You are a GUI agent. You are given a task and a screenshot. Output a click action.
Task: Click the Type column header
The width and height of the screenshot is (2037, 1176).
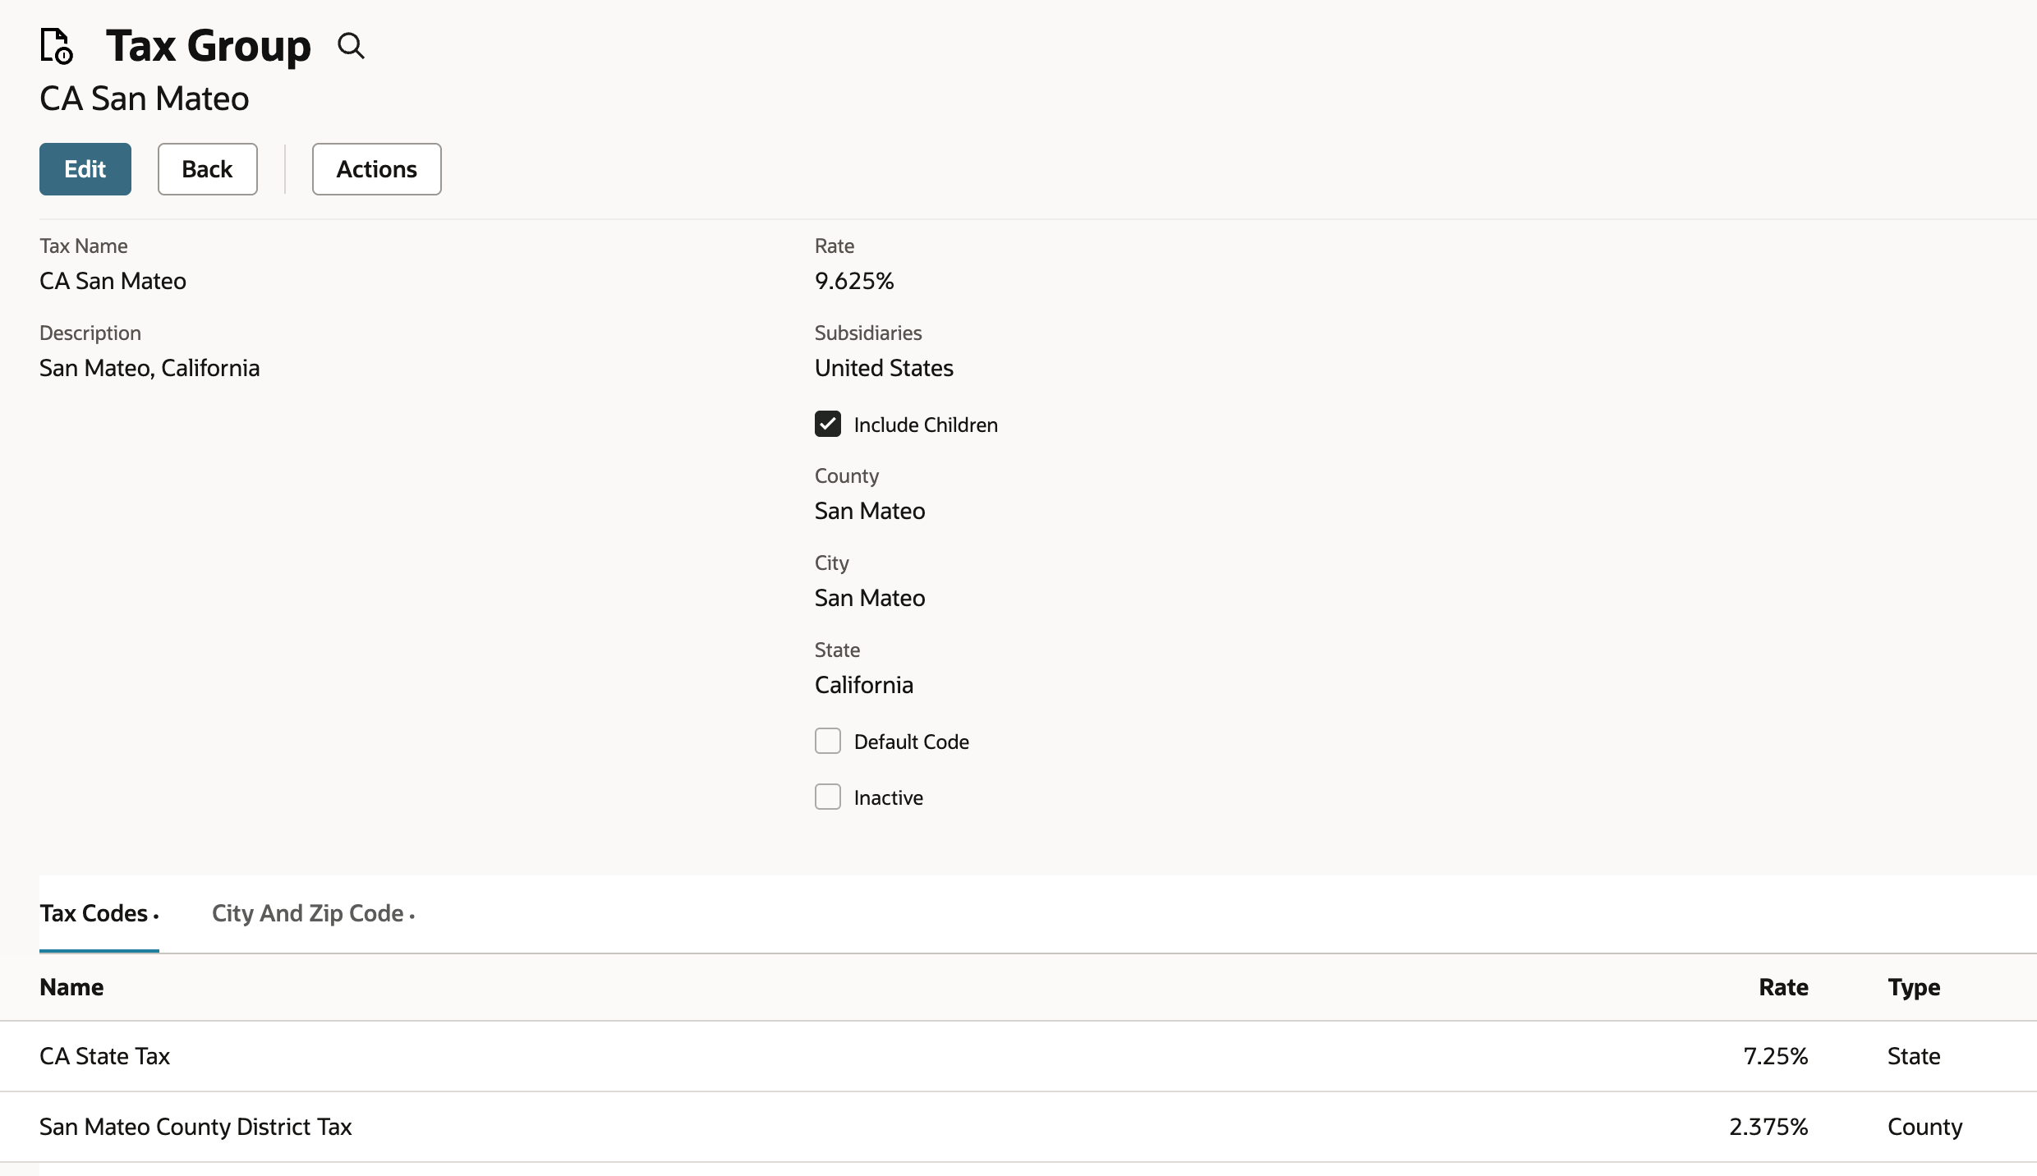1914,987
